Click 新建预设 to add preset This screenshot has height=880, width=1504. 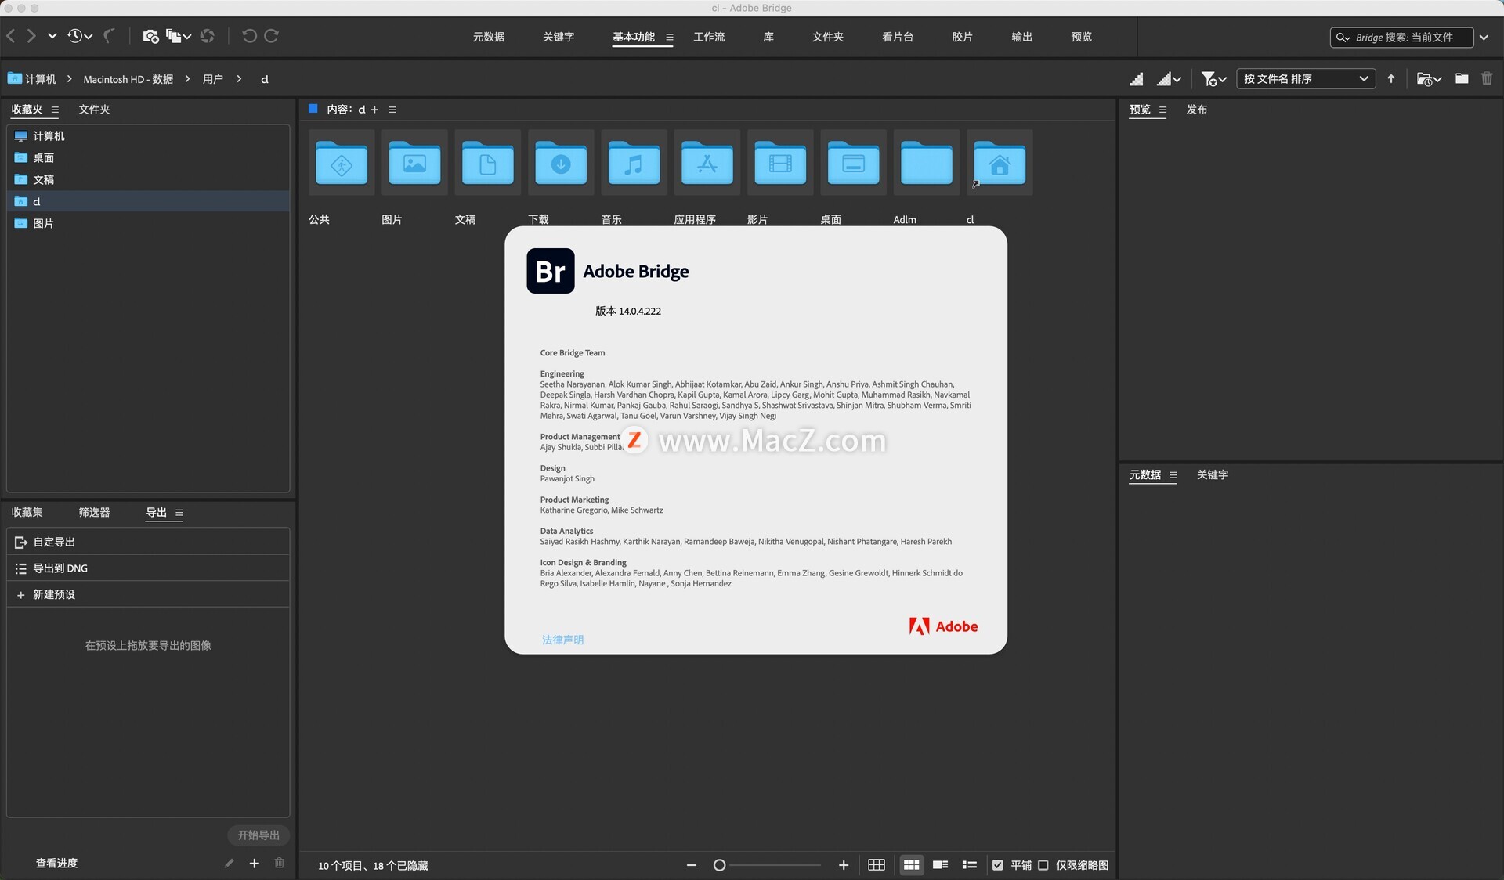[148, 595]
